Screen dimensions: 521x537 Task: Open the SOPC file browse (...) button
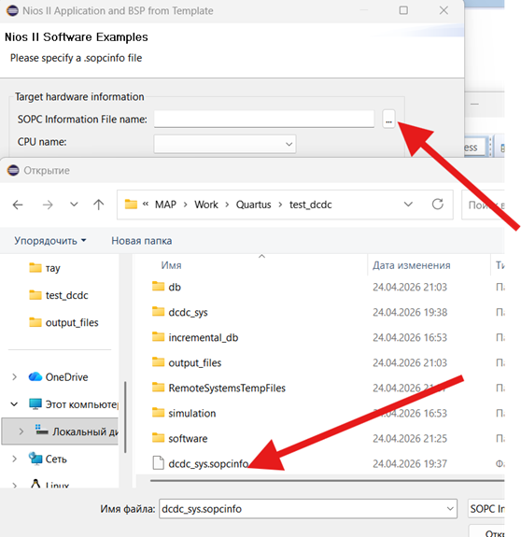coord(388,119)
